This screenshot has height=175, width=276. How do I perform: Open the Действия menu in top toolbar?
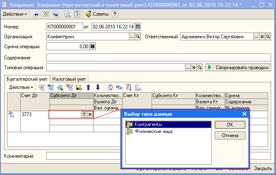pyautogui.click(x=15, y=14)
